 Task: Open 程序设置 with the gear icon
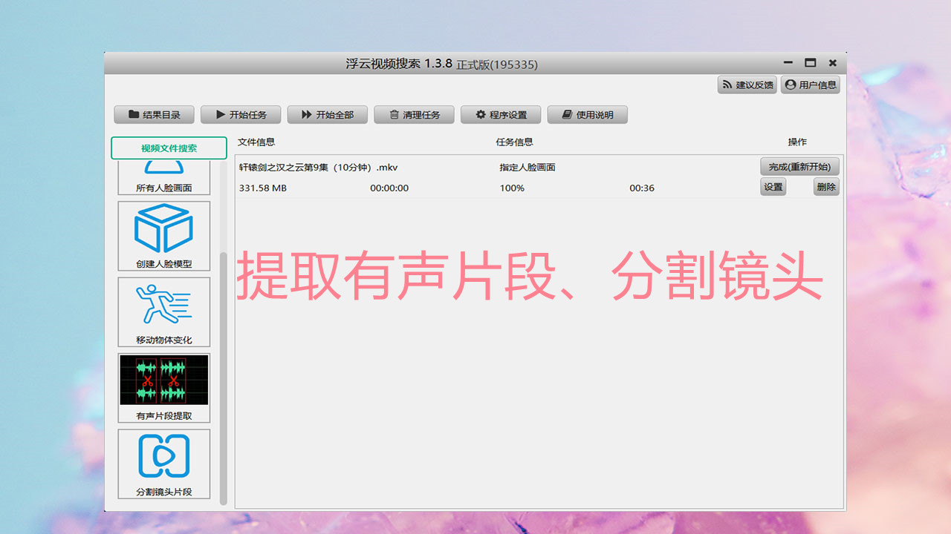(x=501, y=114)
